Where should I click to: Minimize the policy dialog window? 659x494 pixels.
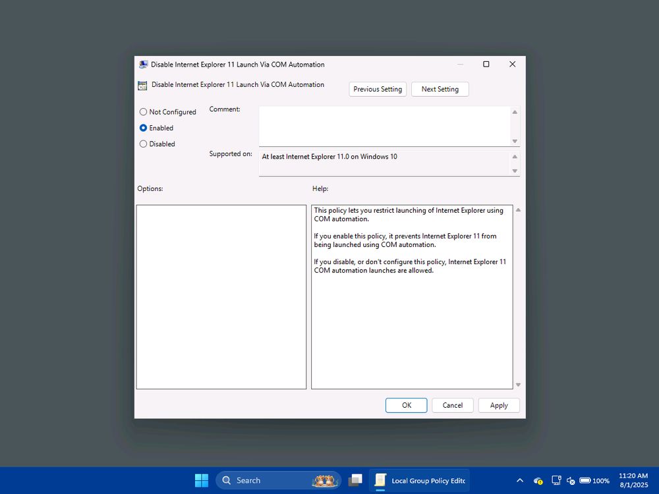coord(460,65)
